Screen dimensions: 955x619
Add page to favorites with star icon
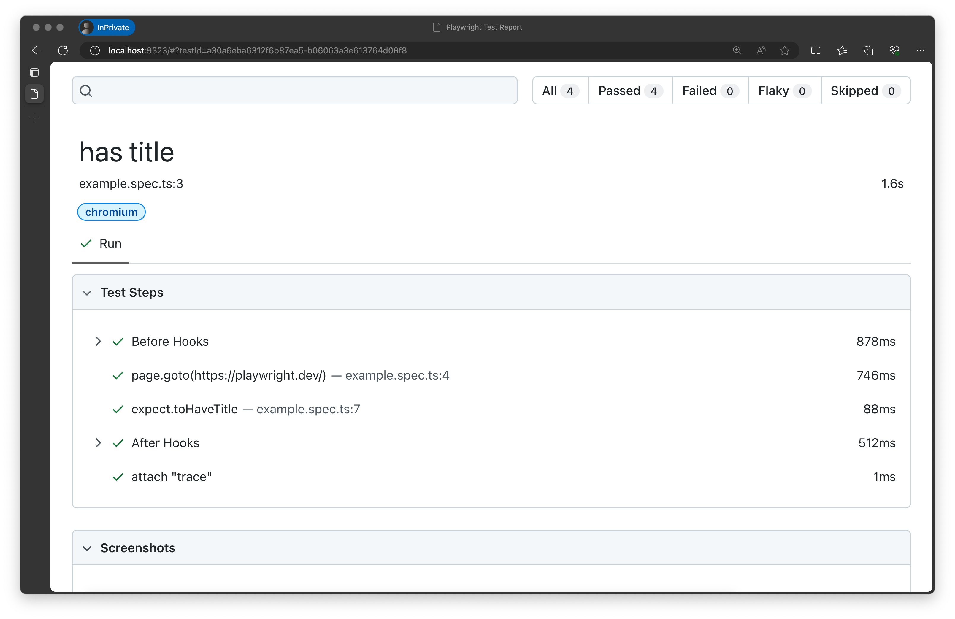[784, 50]
